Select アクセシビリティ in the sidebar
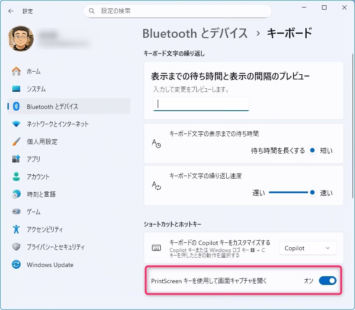355x310 pixels. click(x=44, y=229)
